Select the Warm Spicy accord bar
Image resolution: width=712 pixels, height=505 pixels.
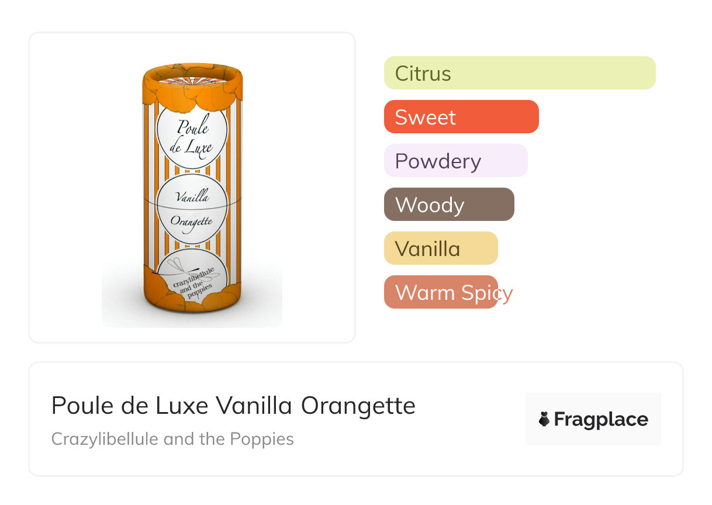pyautogui.click(x=440, y=292)
